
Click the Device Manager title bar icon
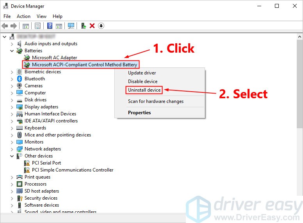tap(6, 6)
